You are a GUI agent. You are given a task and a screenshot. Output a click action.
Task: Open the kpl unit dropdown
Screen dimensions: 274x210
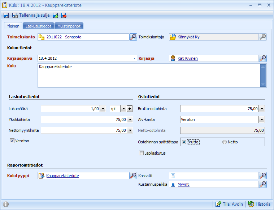[123, 109]
